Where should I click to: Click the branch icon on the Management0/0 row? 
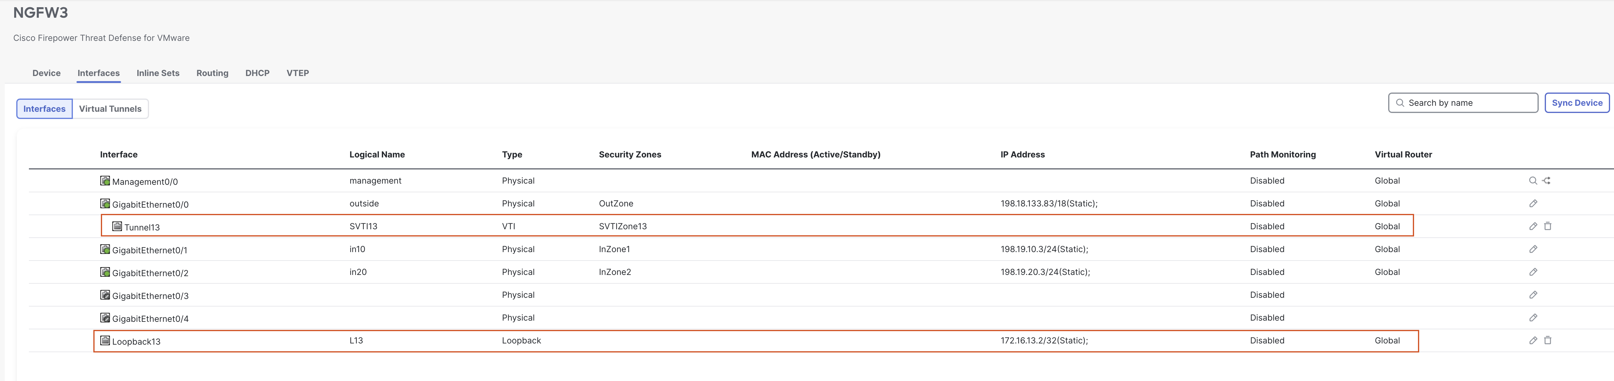coord(1546,181)
